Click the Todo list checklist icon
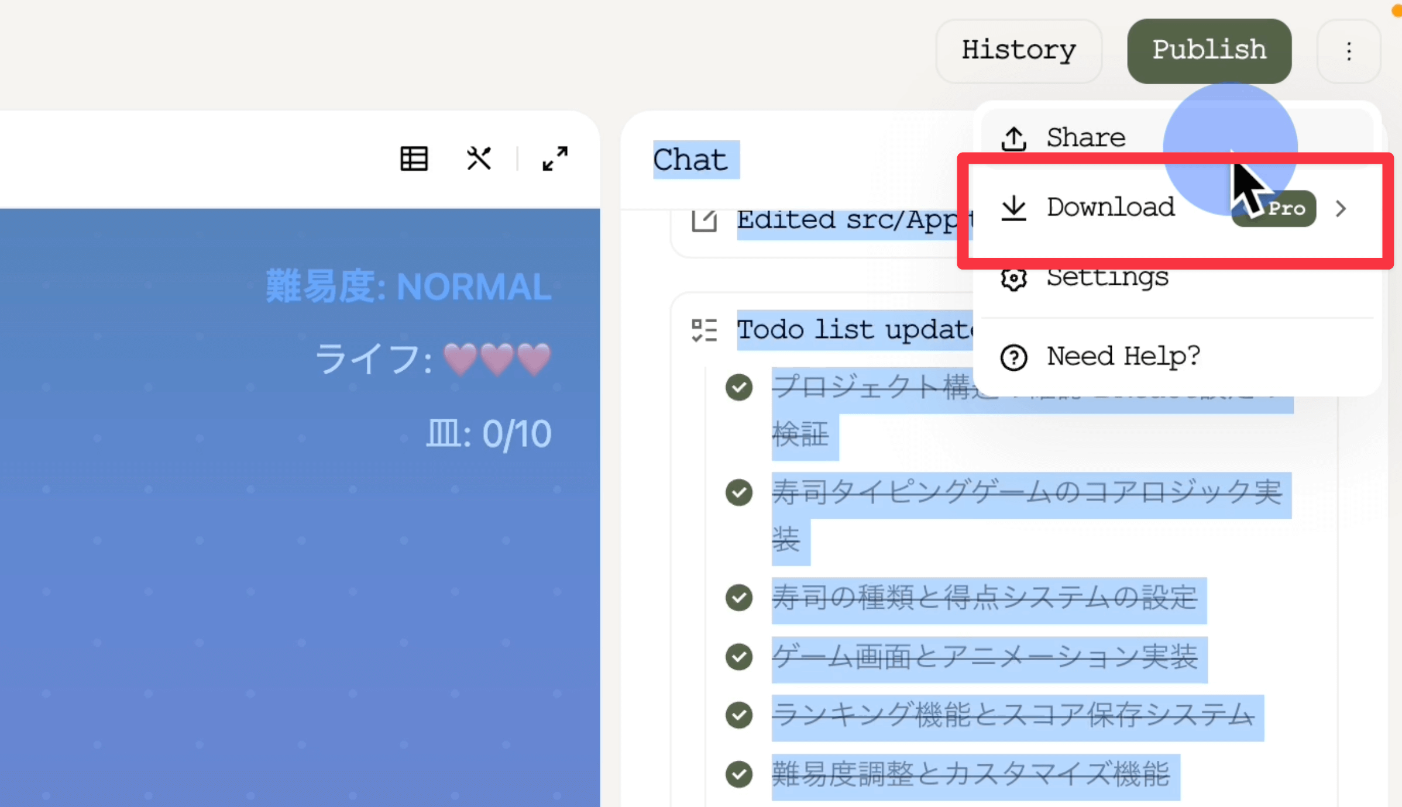Screen dimensions: 1402x807 [704, 330]
